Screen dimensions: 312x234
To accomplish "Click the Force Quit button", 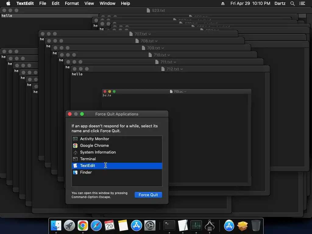I will tap(148, 195).
